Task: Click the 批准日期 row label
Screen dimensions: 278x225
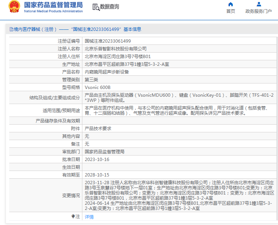Action: point(71,160)
